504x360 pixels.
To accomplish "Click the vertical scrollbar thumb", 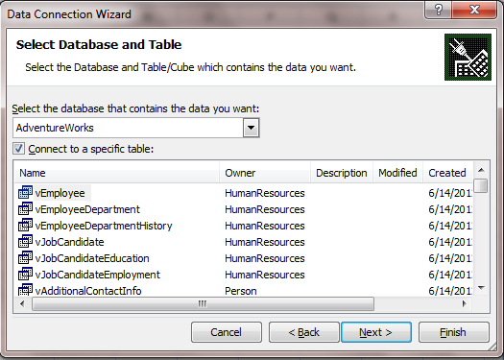I will (x=481, y=186).
